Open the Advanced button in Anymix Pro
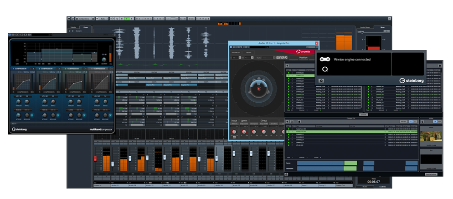453x199 pixels. [236, 52]
